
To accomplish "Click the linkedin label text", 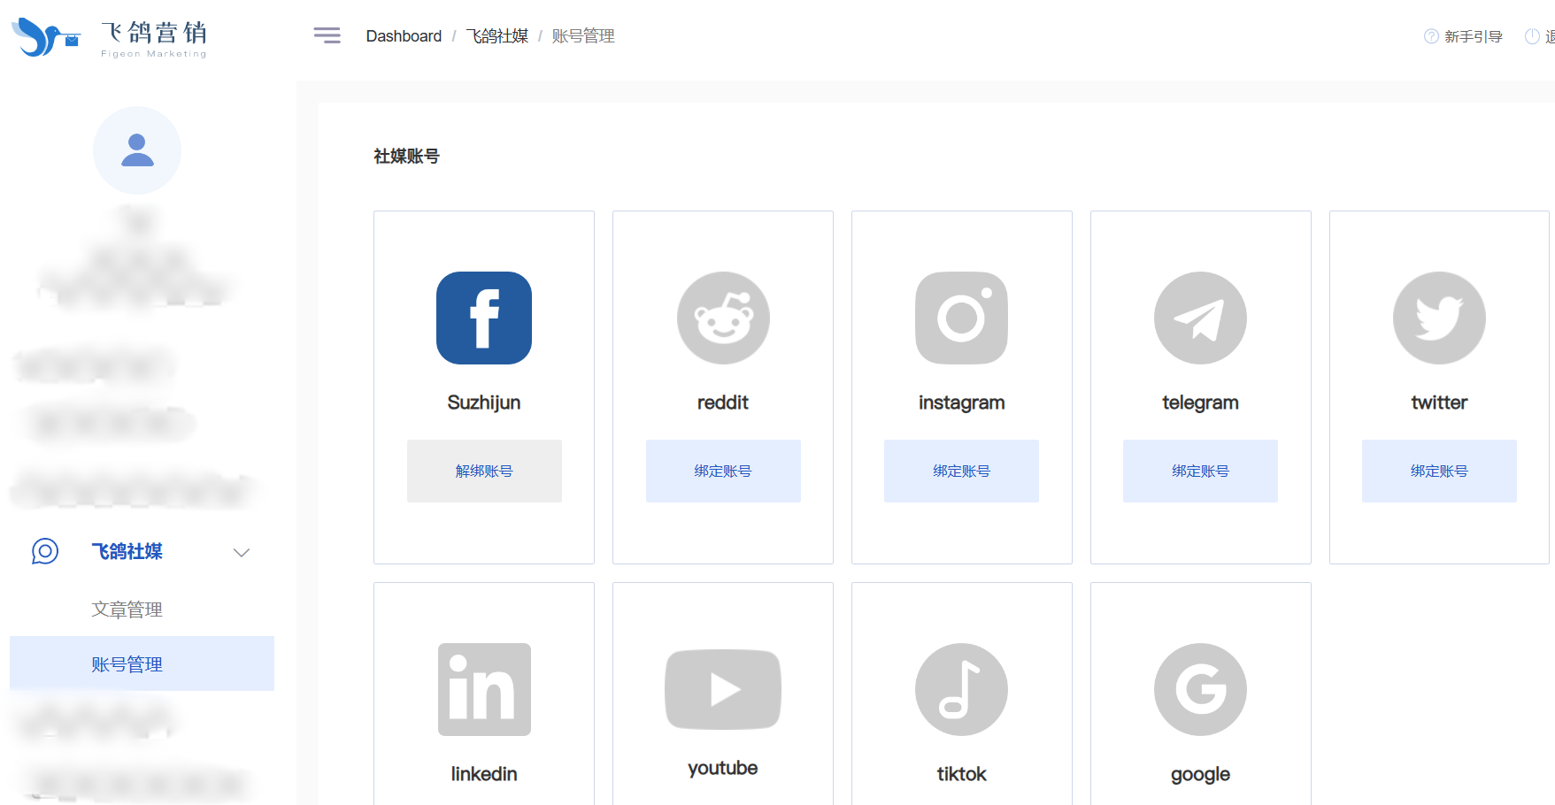I will (x=484, y=774).
